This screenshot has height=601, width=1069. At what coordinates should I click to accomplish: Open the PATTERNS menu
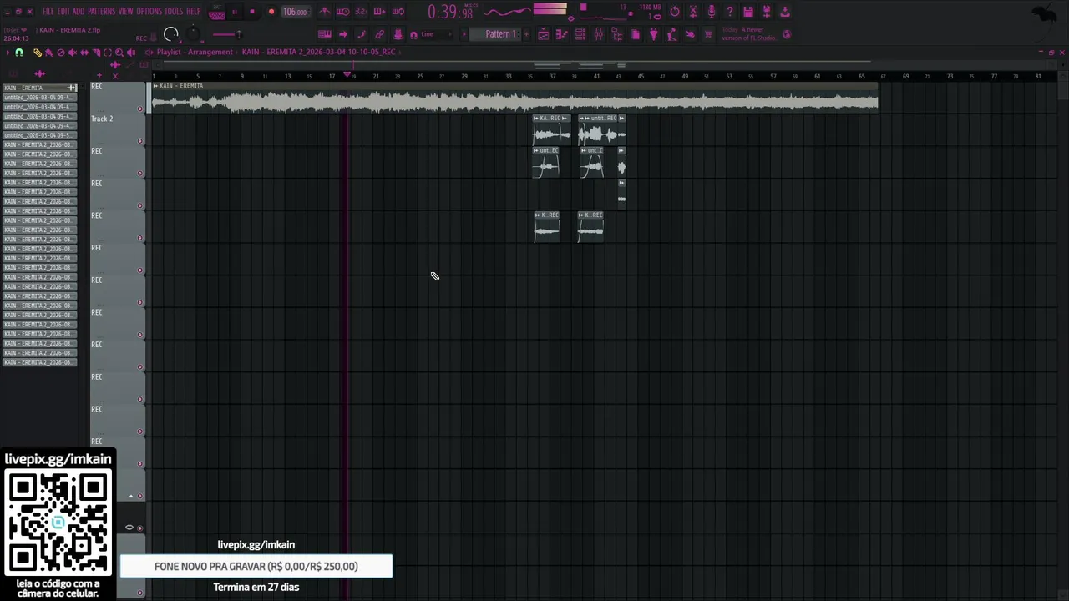[x=101, y=12]
